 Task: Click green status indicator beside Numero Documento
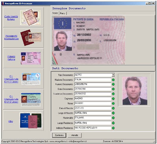[113, 84]
